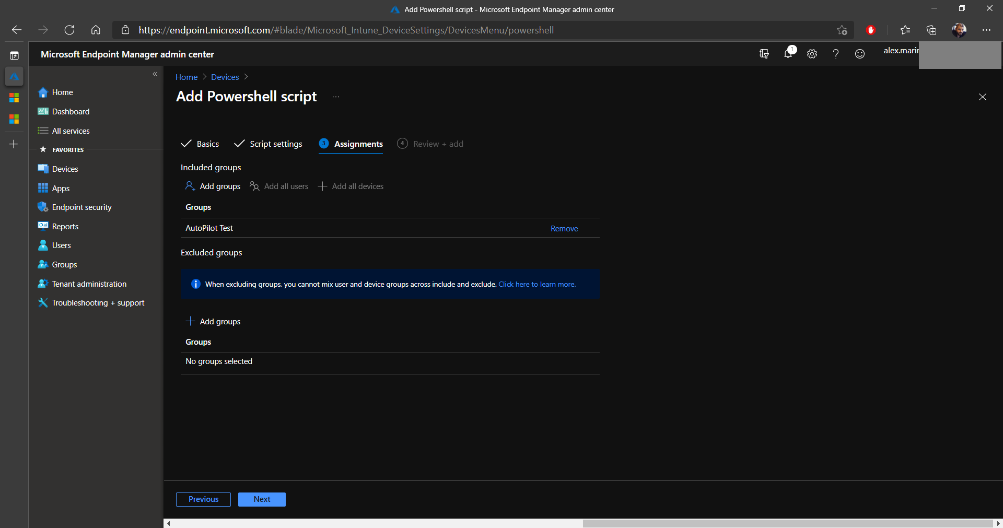This screenshot has height=528, width=1003.
Task: Click the Previous button
Action: point(203,499)
